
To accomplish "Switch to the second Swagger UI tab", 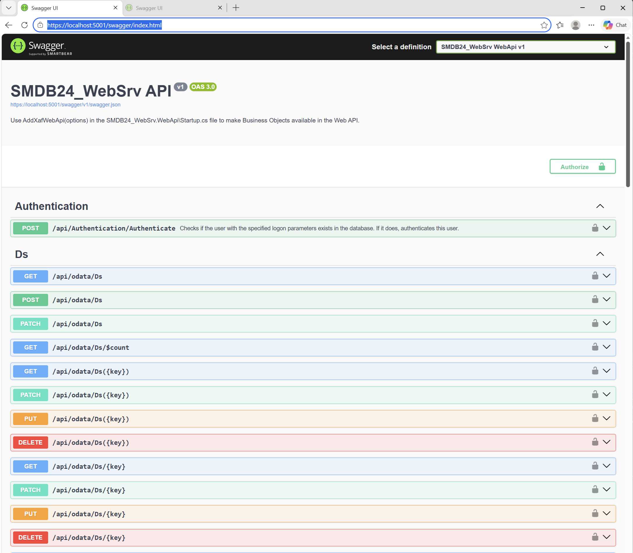I will 174,8.
